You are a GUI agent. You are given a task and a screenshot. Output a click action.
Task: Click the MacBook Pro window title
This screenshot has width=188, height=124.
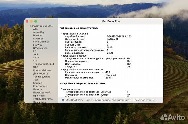110,21
